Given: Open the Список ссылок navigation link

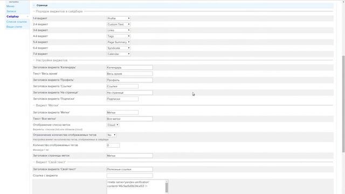Looking at the screenshot, I should tap(17, 22).
